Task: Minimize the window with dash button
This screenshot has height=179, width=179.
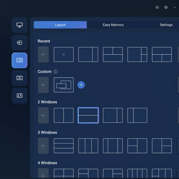Action: click(175, 7)
